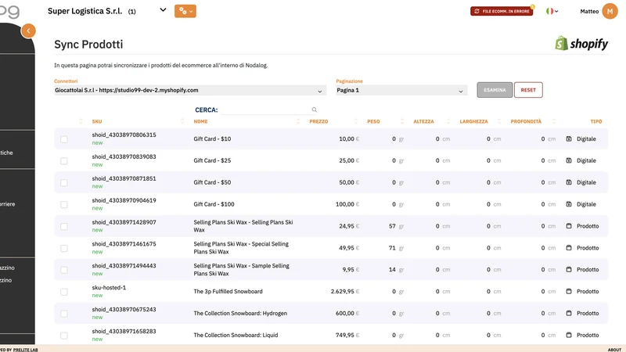The image size is (626, 352).
Task: Check the Sample Selling Plans Ski Wax checkbox
Action: click(x=64, y=270)
